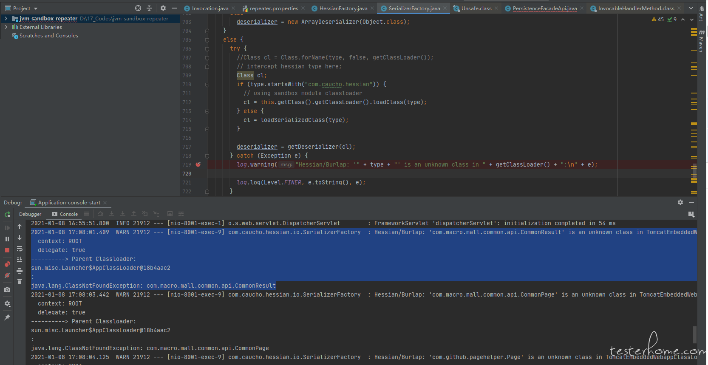Open hidden editor tabs dropdown chevron
Image resolution: width=708 pixels, height=365 pixels.
click(691, 8)
